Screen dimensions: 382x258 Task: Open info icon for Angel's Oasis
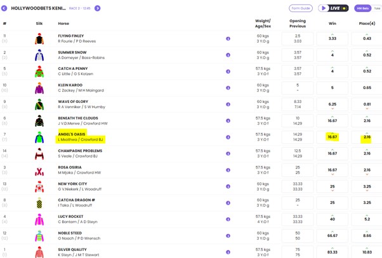click(228, 137)
